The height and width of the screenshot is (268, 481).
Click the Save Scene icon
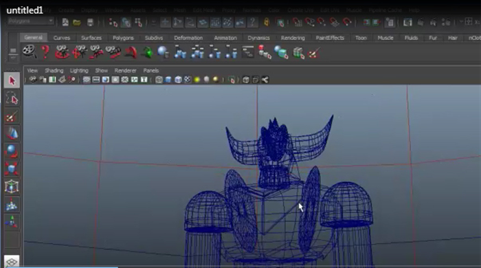pos(90,22)
